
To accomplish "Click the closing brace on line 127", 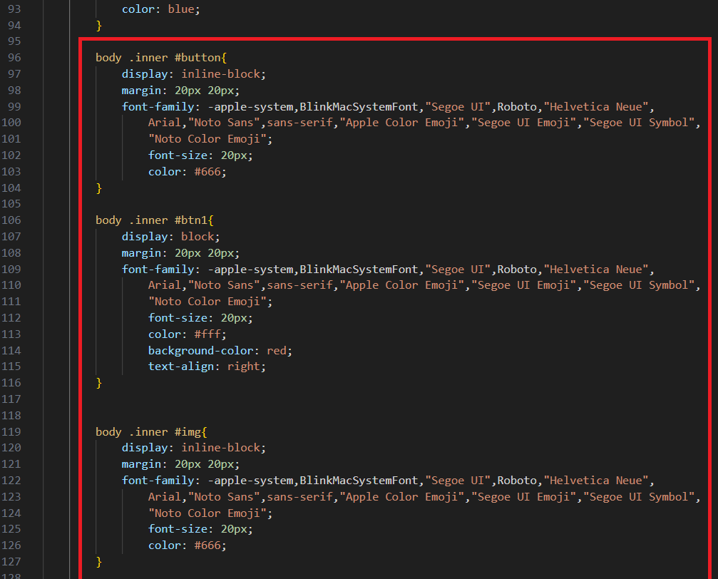I will click(99, 562).
